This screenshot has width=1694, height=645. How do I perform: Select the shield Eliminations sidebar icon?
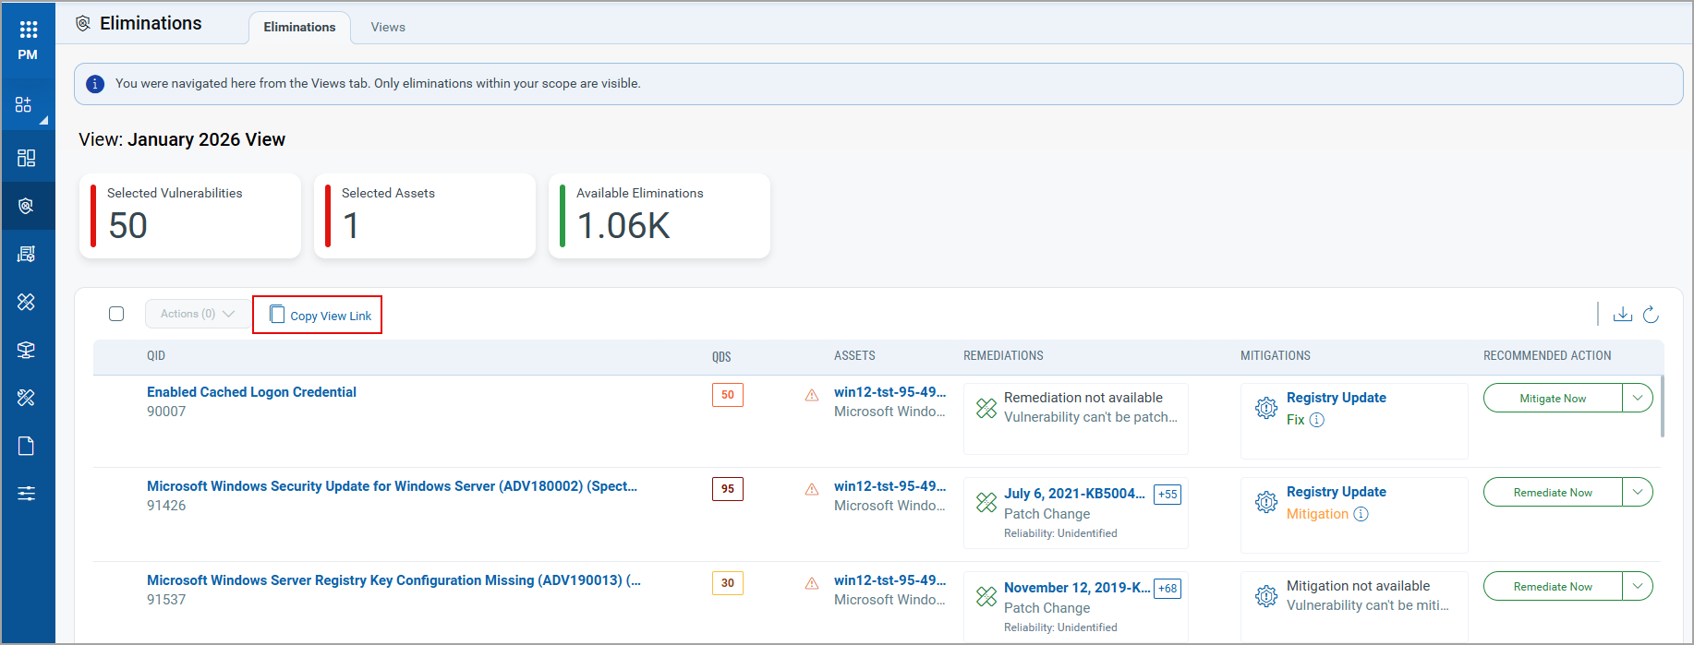click(x=26, y=206)
